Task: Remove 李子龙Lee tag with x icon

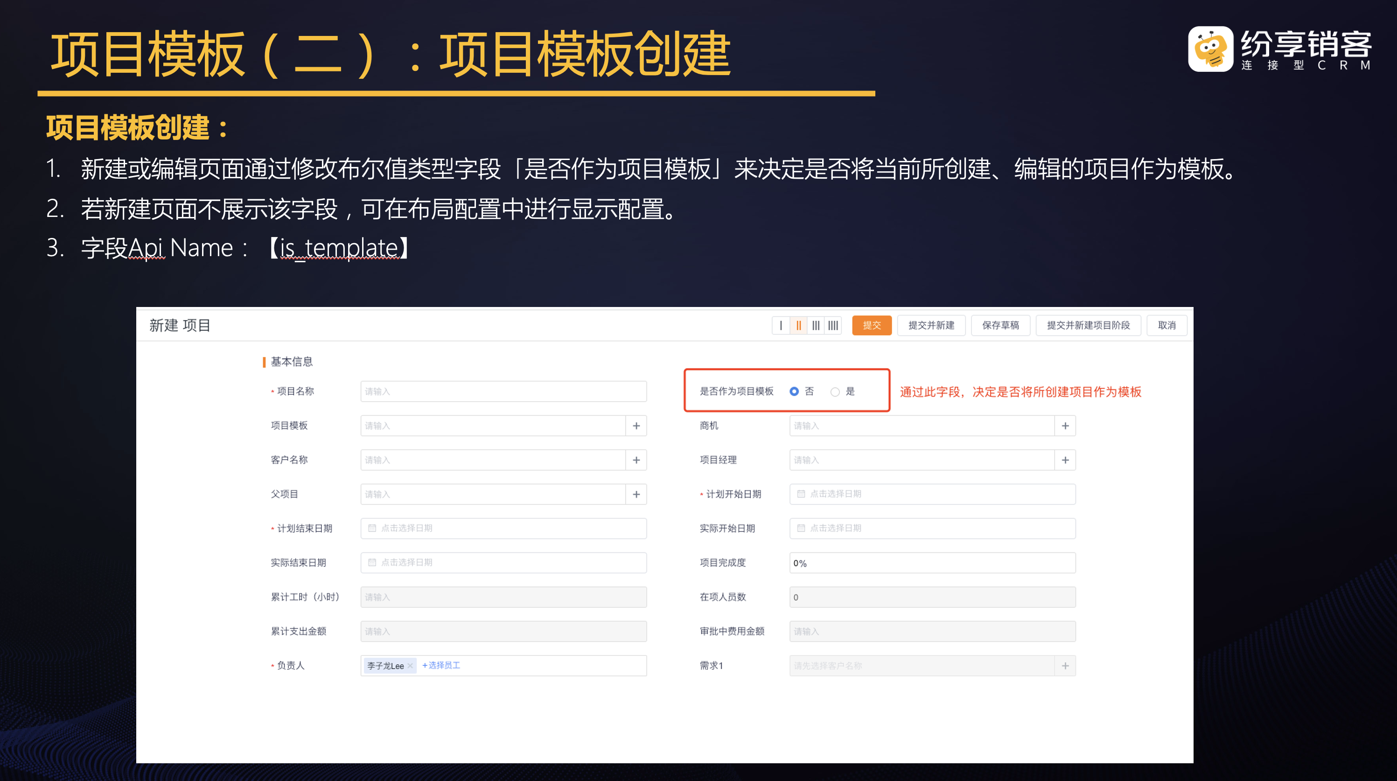Action: point(411,666)
